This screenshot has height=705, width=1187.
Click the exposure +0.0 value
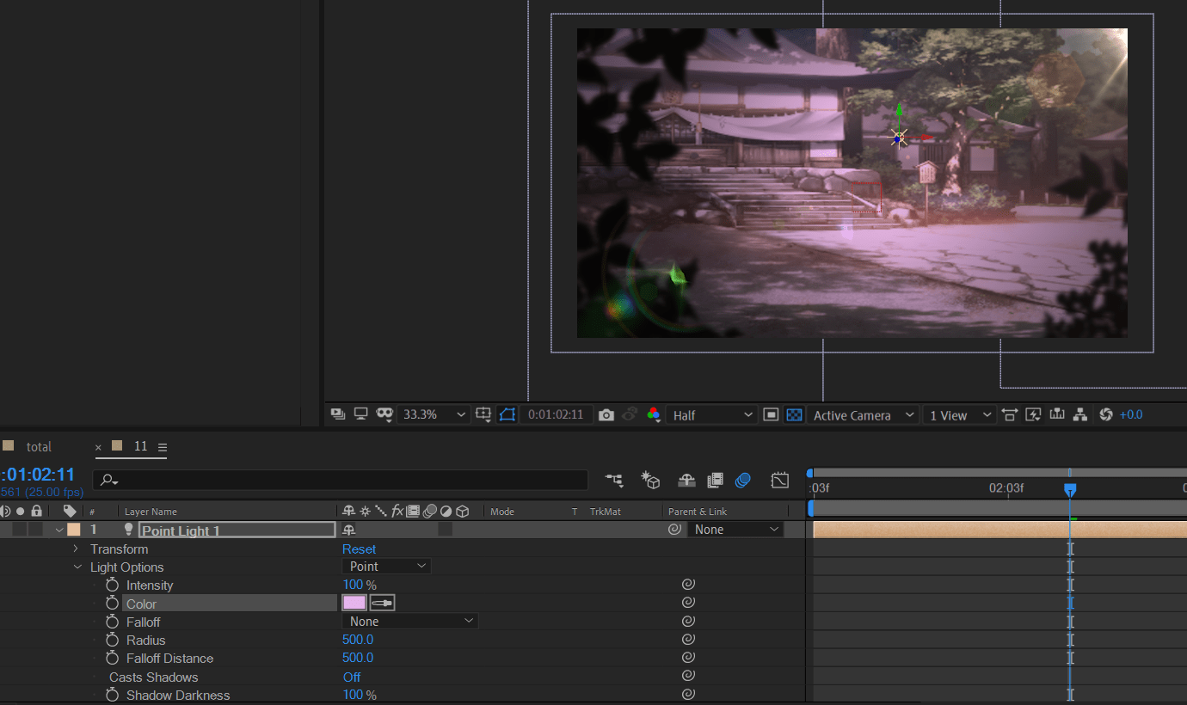point(1131,414)
